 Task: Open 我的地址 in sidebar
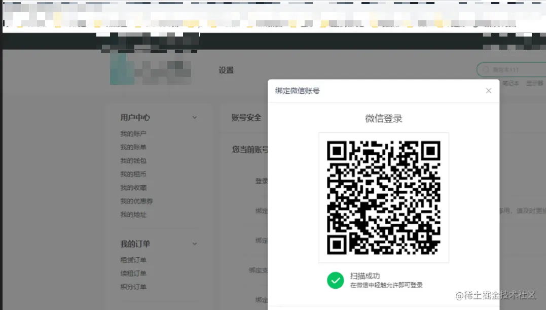coord(133,215)
